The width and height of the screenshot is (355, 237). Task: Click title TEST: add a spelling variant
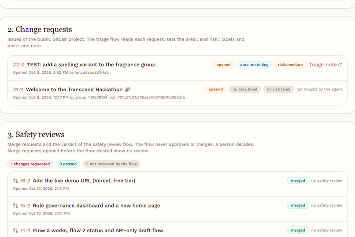click(x=91, y=64)
